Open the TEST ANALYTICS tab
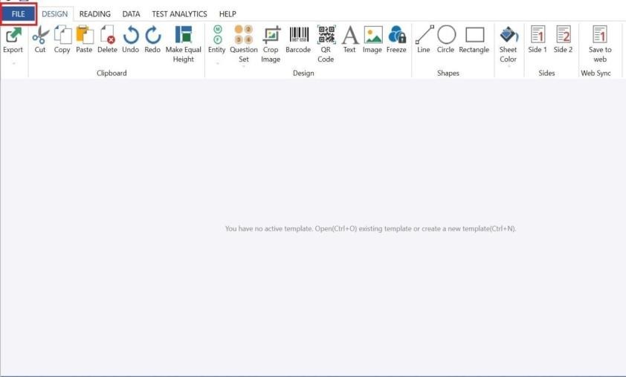Screen dimensions: 626x377 click(179, 14)
